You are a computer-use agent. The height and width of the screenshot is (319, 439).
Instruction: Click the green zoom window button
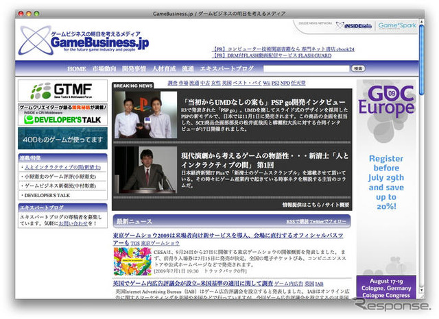tap(36, 14)
